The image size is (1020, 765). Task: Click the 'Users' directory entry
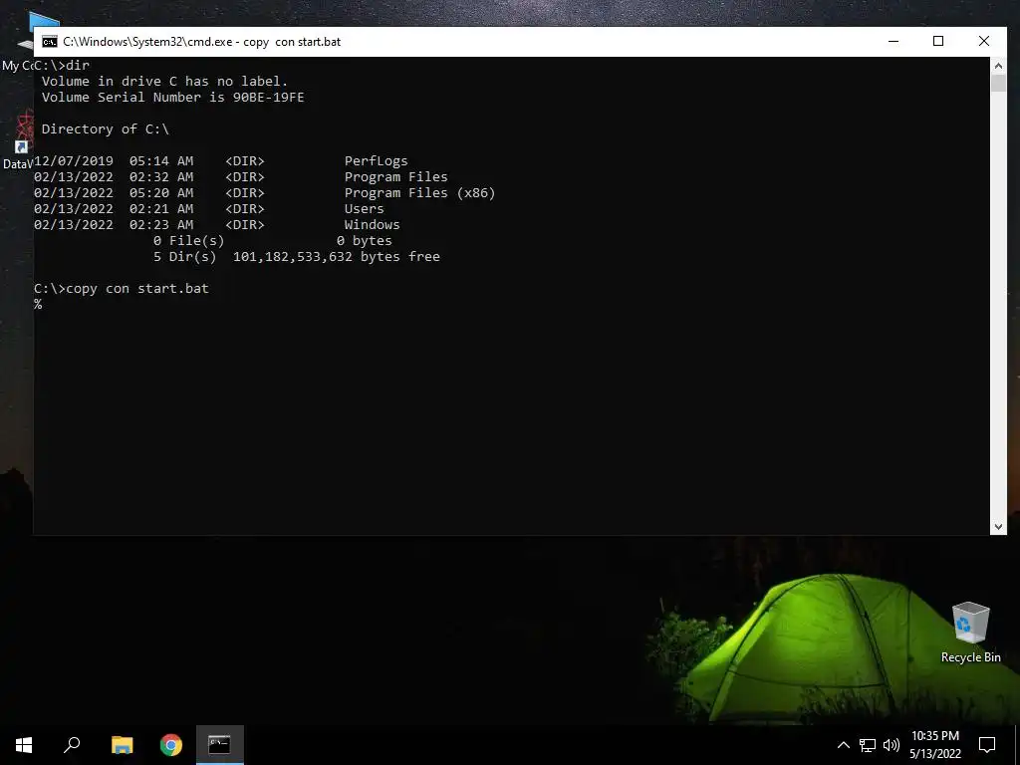pyautogui.click(x=365, y=209)
